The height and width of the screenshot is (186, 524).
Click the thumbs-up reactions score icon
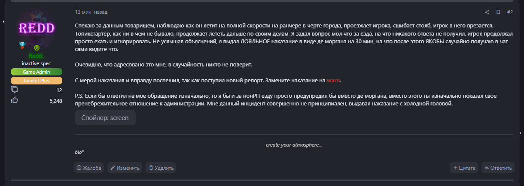(15, 101)
